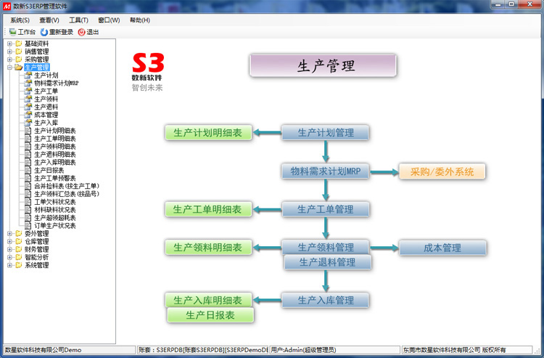Click the 生产工单预警表 document icon
The image size is (544, 358).
coord(28,178)
